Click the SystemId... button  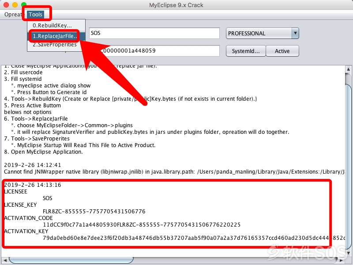[x=246, y=51]
